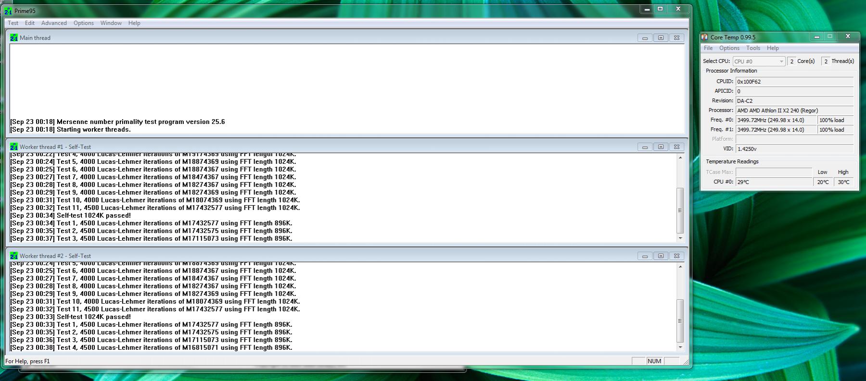The width and height of the screenshot is (866, 381).
Task: Maximize Worker thread #2 window
Action: (x=661, y=256)
